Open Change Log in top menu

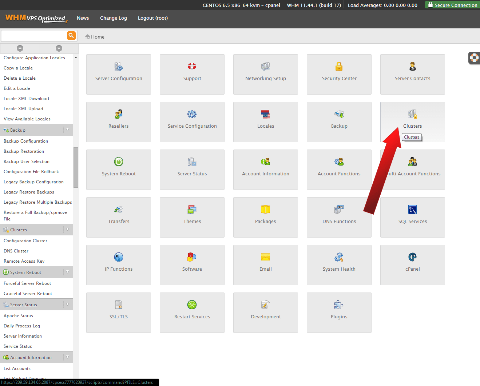pos(114,18)
